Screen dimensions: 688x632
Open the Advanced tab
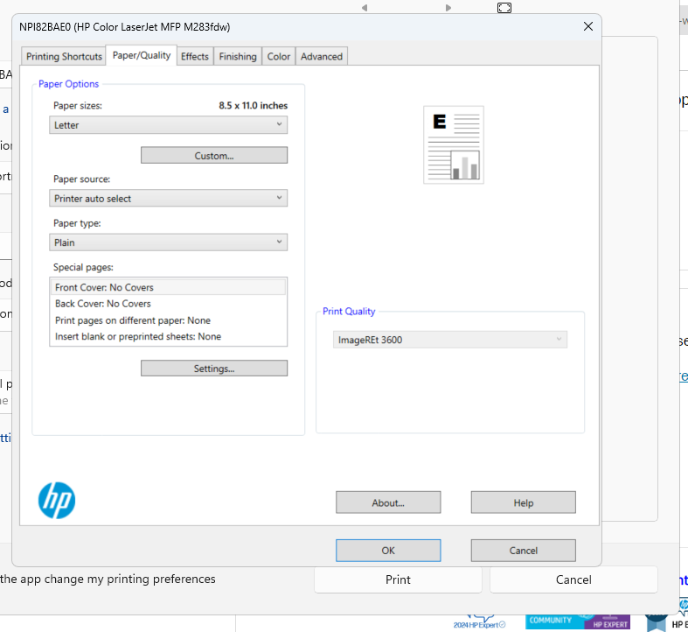pyautogui.click(x=322, y=56)
